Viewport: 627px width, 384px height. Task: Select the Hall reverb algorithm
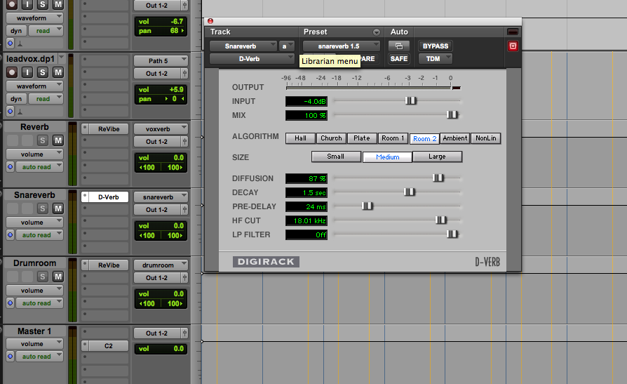[300, 138]
